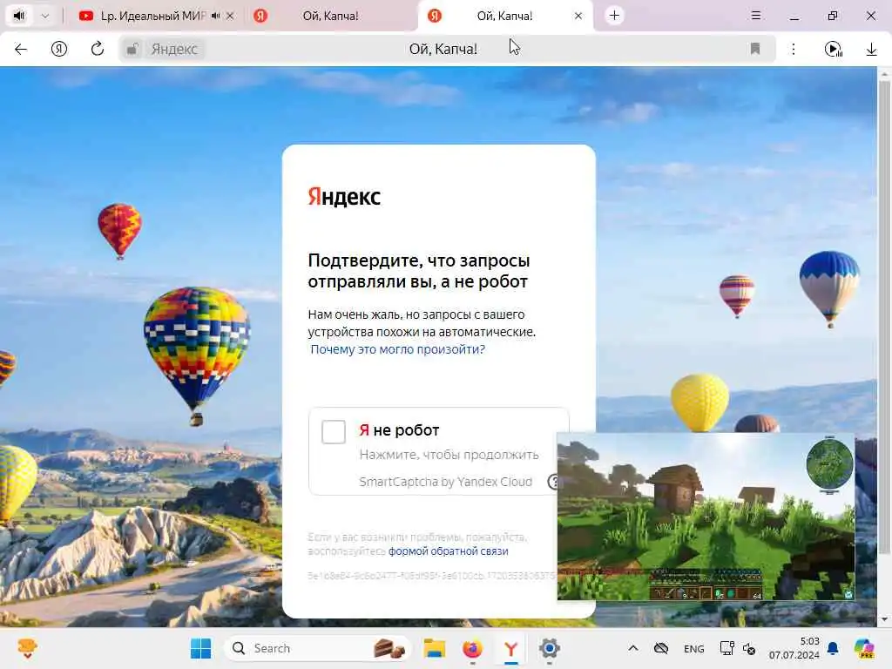Click the "Нажмите, чтобы продолжить" text

click(x=449, y=455)
